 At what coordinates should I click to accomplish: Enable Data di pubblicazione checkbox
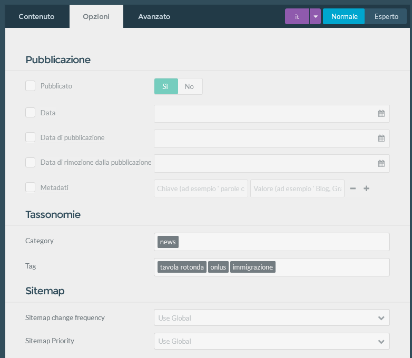click(x=30, y=137)
